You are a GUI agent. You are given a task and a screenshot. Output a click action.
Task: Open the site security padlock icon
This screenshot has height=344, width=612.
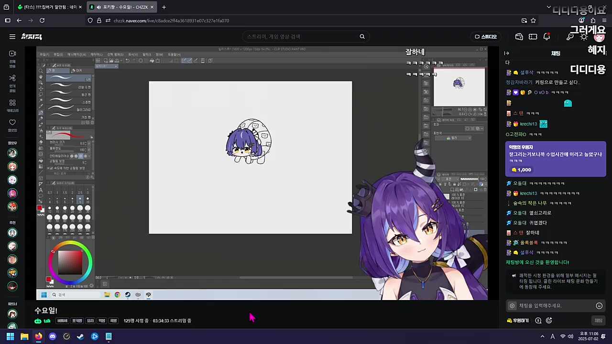[x=99, y=21]
